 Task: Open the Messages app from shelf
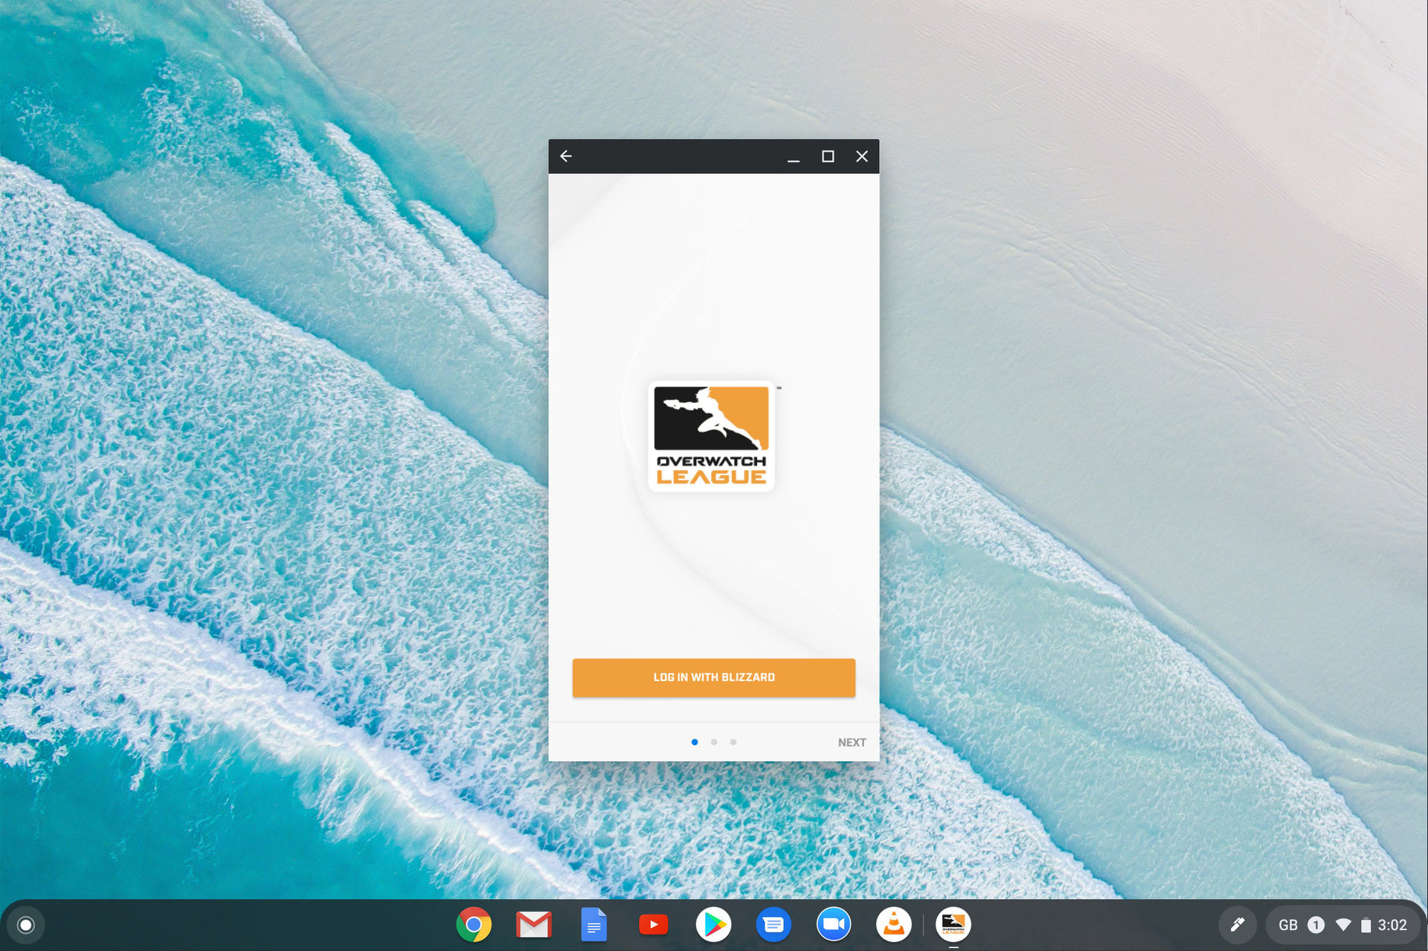tap(773, 925)
